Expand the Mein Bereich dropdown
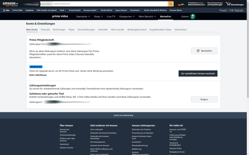The height and width of the screenshot is (155, 249). point(147,16)
